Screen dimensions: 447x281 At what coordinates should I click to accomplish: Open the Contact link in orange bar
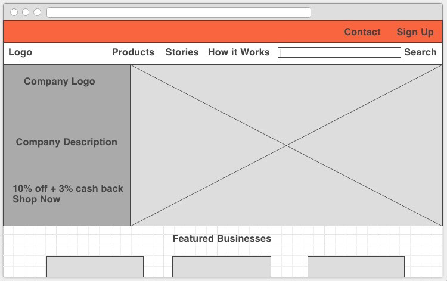point(362,32)
